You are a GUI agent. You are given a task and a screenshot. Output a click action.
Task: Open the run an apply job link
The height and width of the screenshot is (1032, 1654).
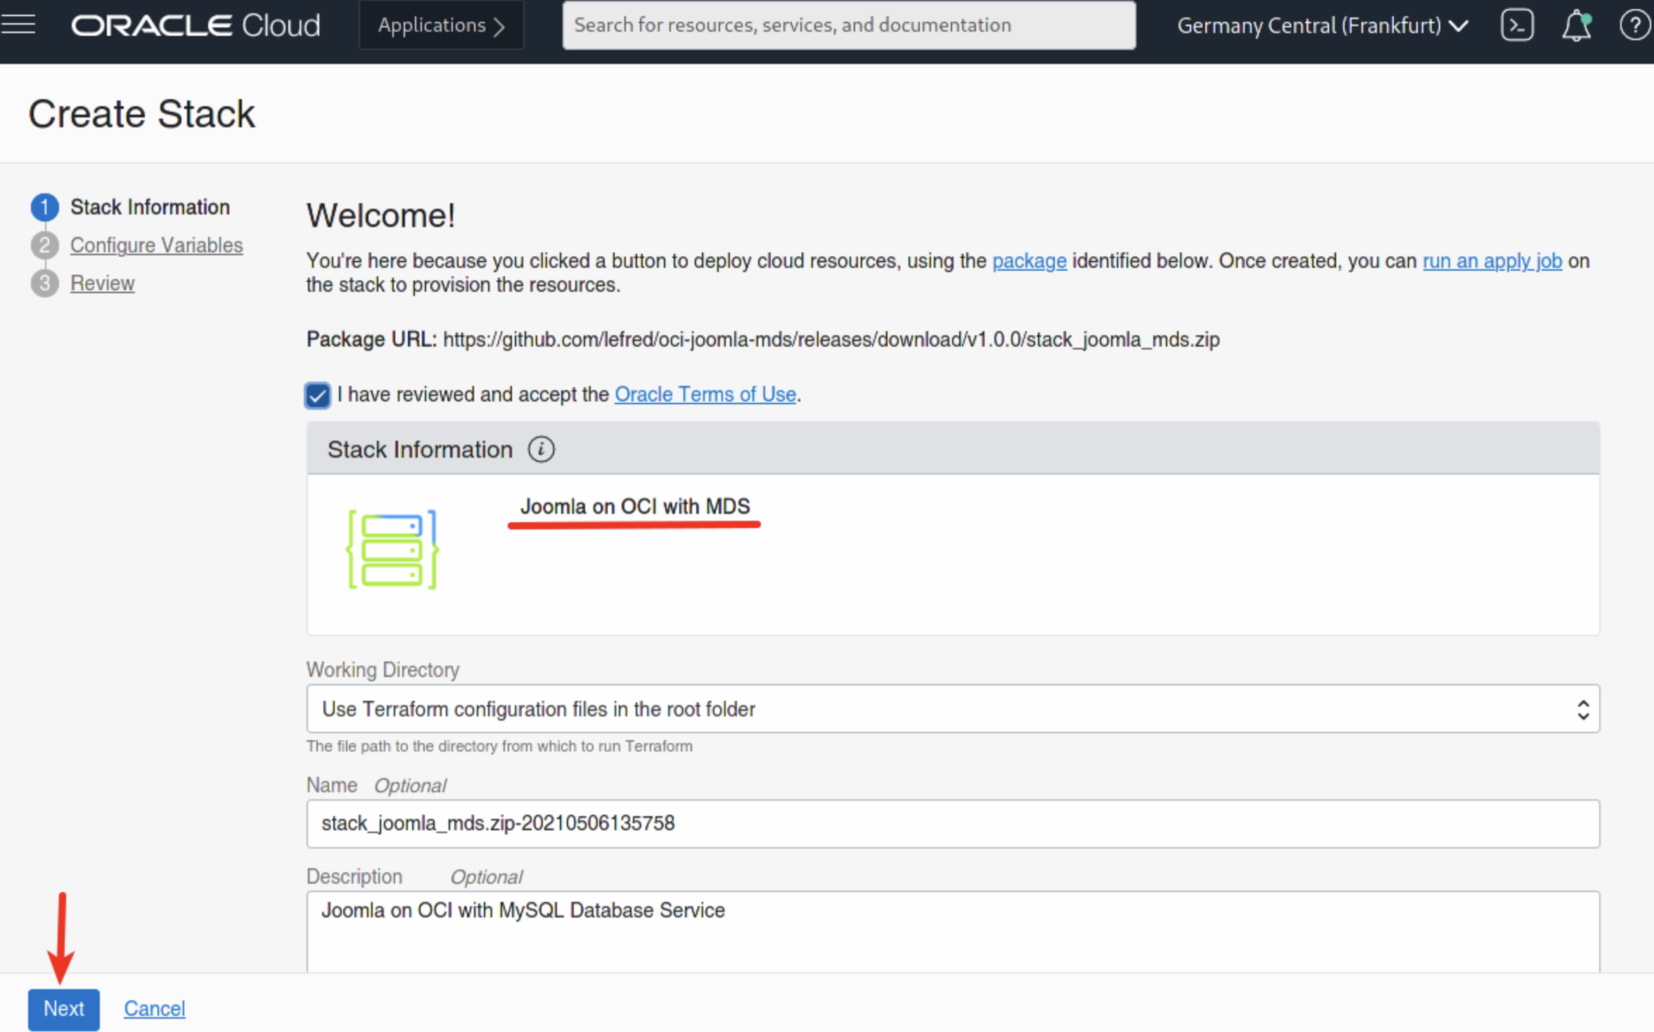click(1492, 261)
